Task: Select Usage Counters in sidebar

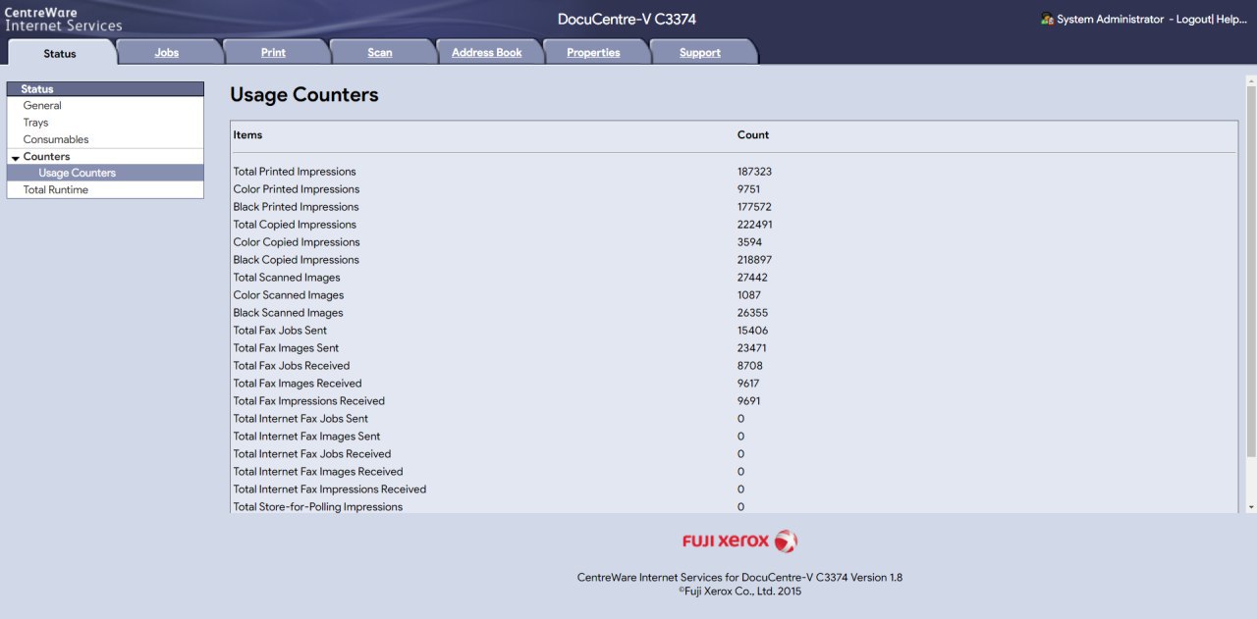Action: [77, 173]
